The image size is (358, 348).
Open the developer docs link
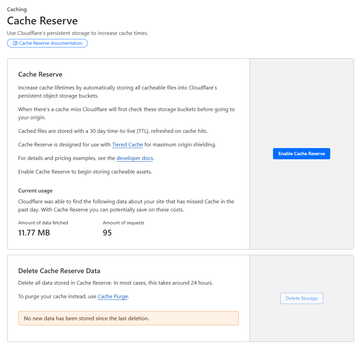click(135, 158)
